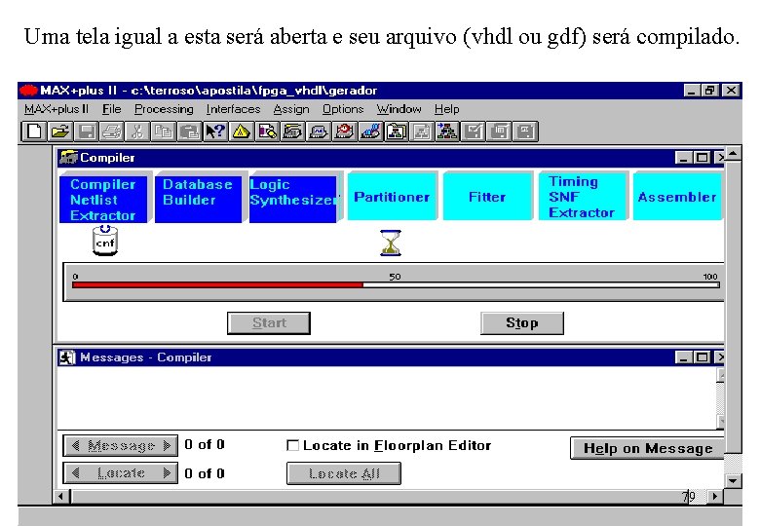
Task: Open the File menu
Action: (x=111, y=109)
